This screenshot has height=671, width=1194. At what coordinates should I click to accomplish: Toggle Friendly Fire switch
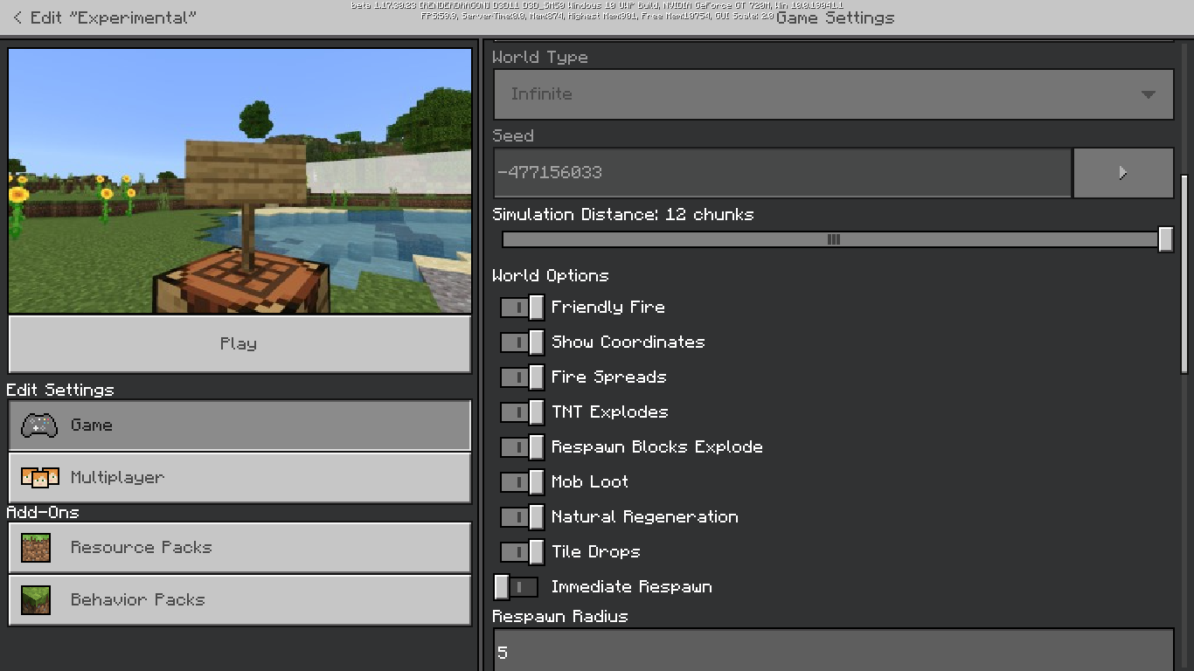(x=522, y=308)
